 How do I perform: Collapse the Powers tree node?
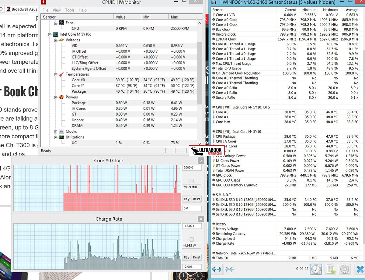pyautogui.click(x=56, y=97)
